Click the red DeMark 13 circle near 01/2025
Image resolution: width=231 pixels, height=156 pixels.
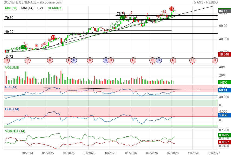click(x=53, y=37)
